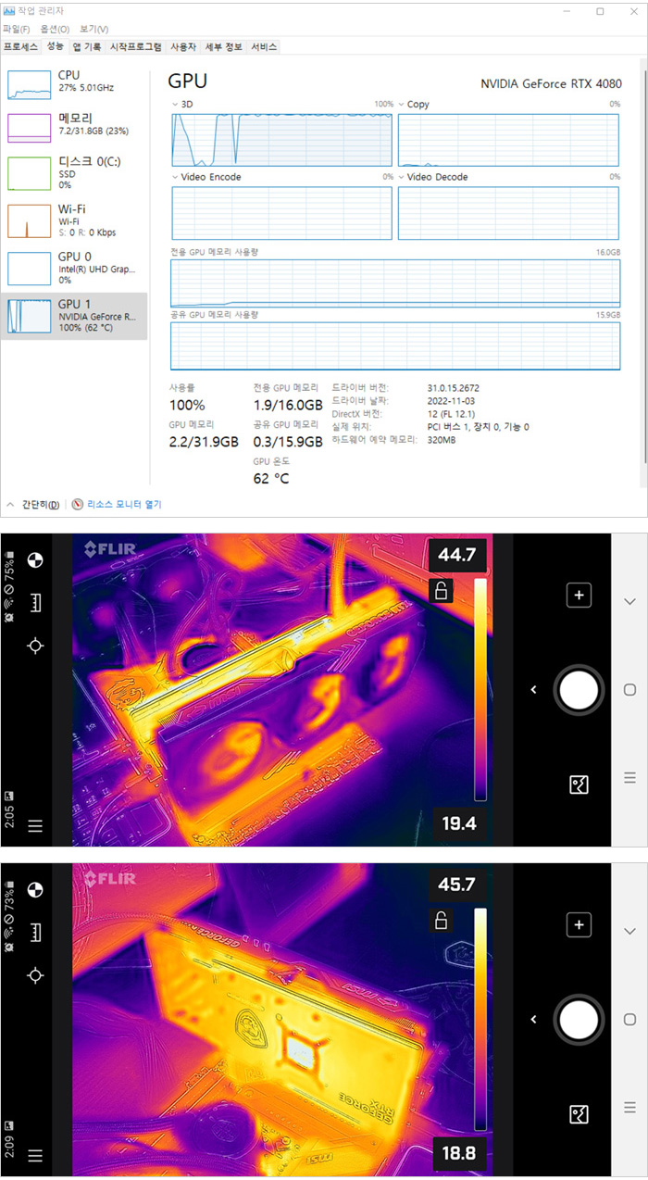The width and height of the screenshot is (648, 1180).
Task: Switch to the 시작프로그램 tab
Action: point(136,46)
